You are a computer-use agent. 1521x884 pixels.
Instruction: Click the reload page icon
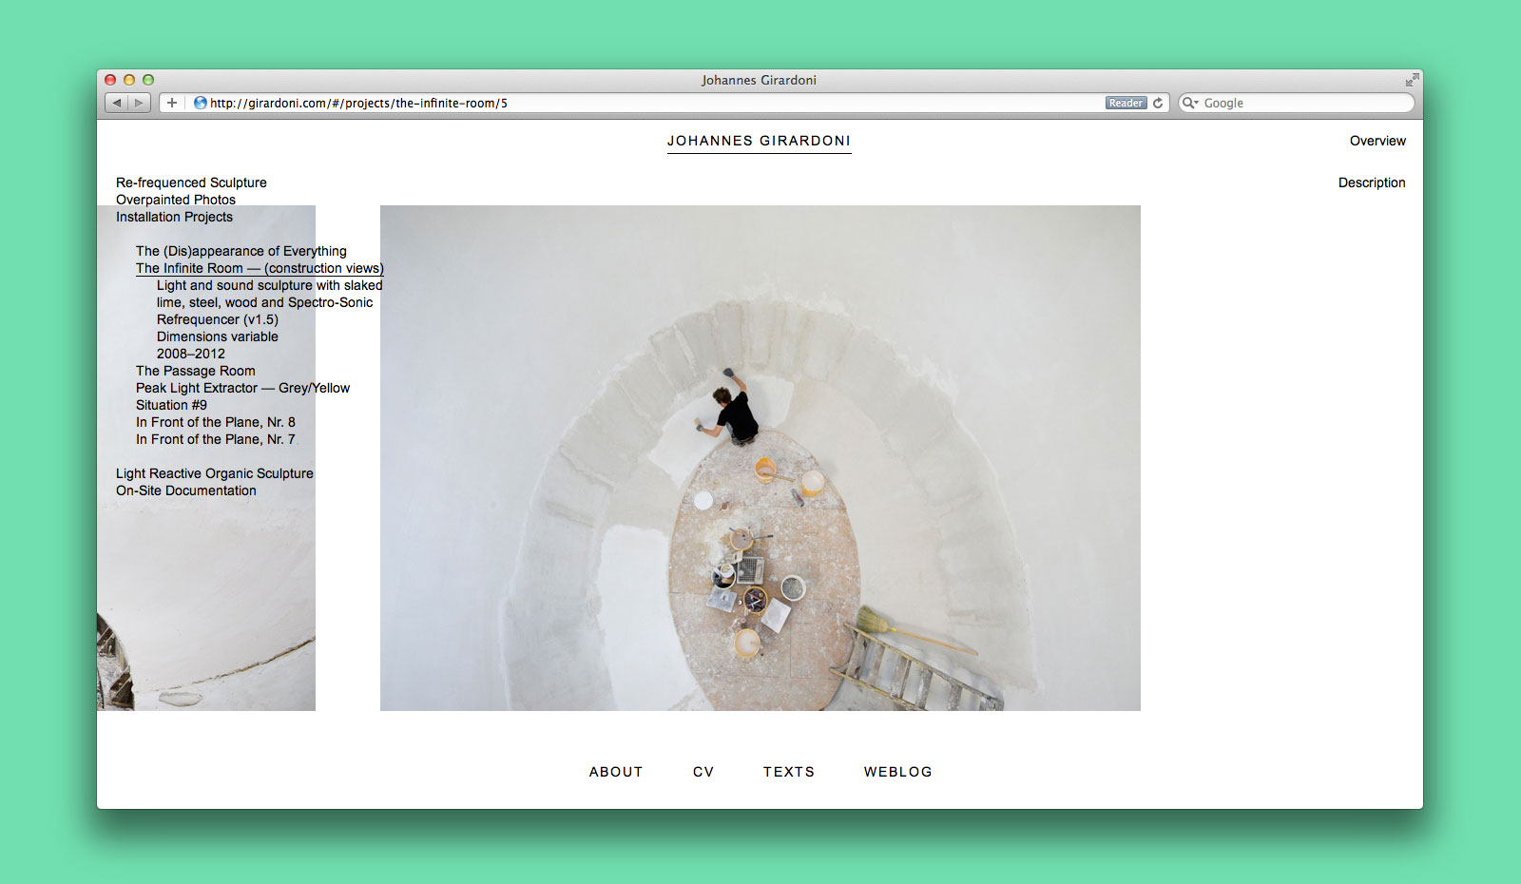click(x=1158, y=103)
